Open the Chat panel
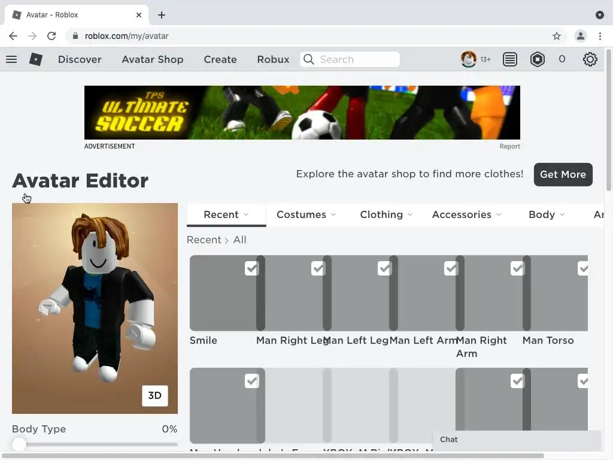 click(x=516, y=440)
